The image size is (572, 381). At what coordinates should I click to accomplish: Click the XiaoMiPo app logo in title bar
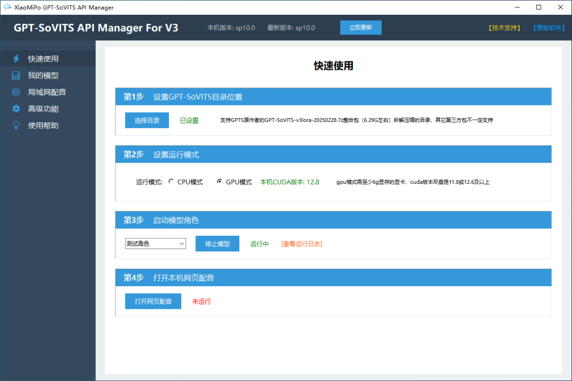(7, 7)
